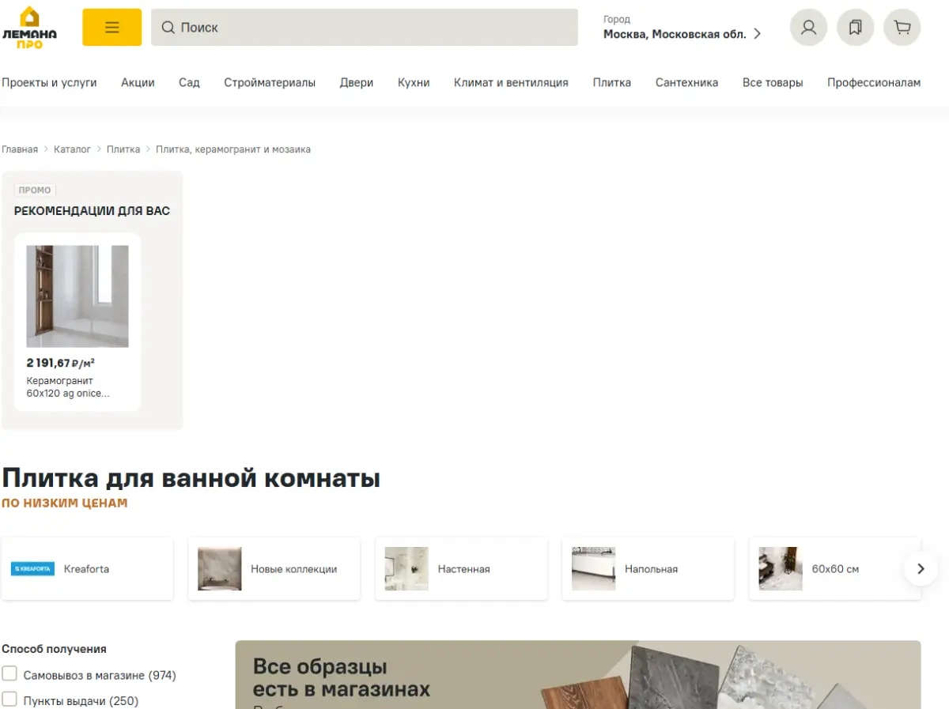Open Новые коллекции thumbnail image
The height and width of the screenshot is (709, 949).
pos(220,569)
